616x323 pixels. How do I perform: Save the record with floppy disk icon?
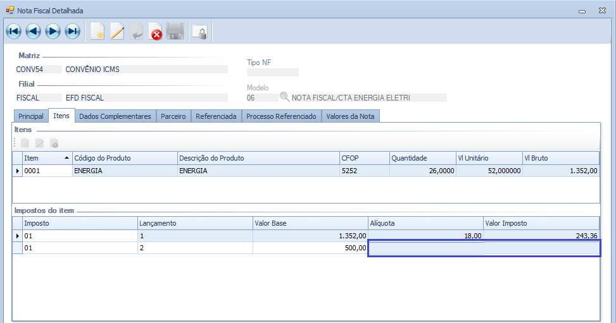coord(175,31)
